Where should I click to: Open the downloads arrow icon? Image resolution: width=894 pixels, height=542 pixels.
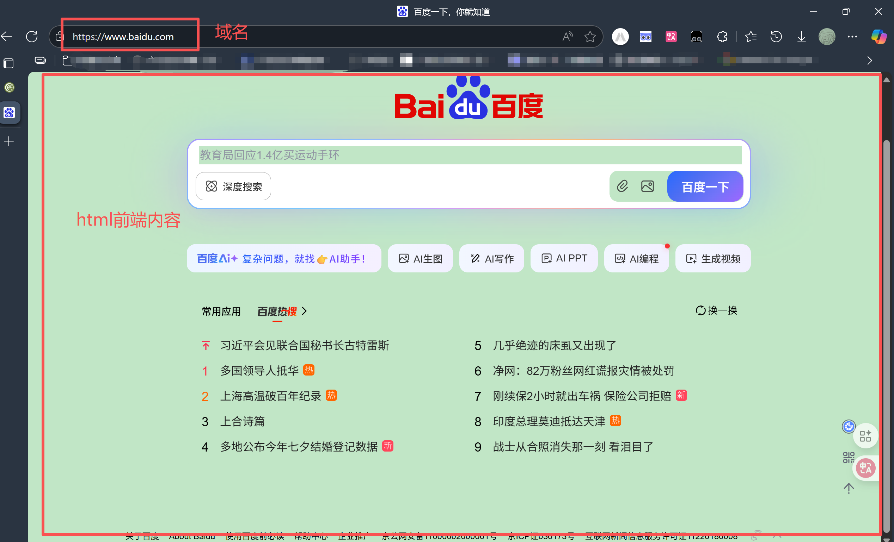pos(802,37)
